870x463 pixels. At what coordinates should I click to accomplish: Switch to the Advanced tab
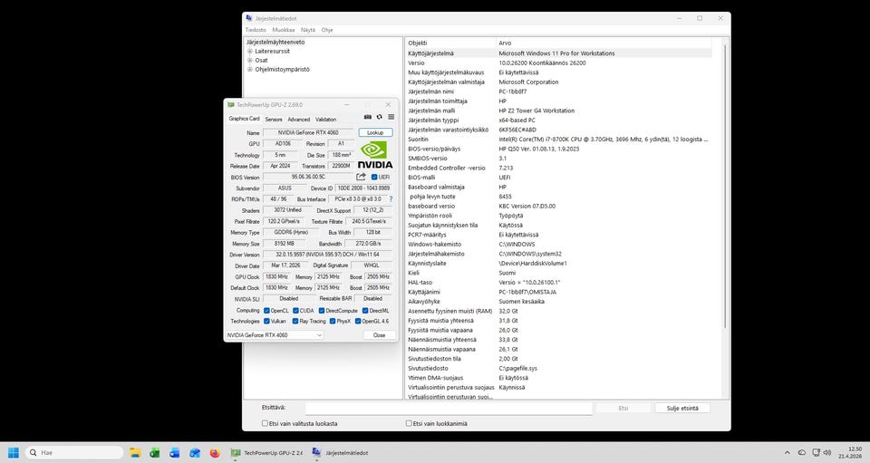(x=298, y=120)
